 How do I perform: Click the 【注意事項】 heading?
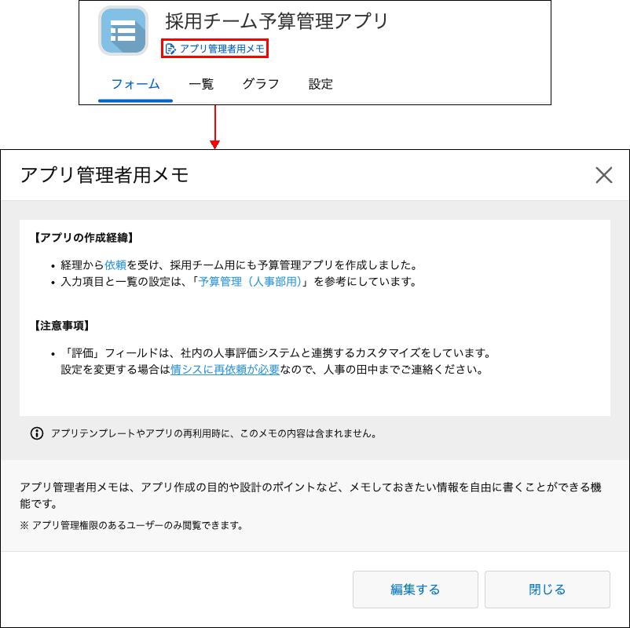click(61, 326)
